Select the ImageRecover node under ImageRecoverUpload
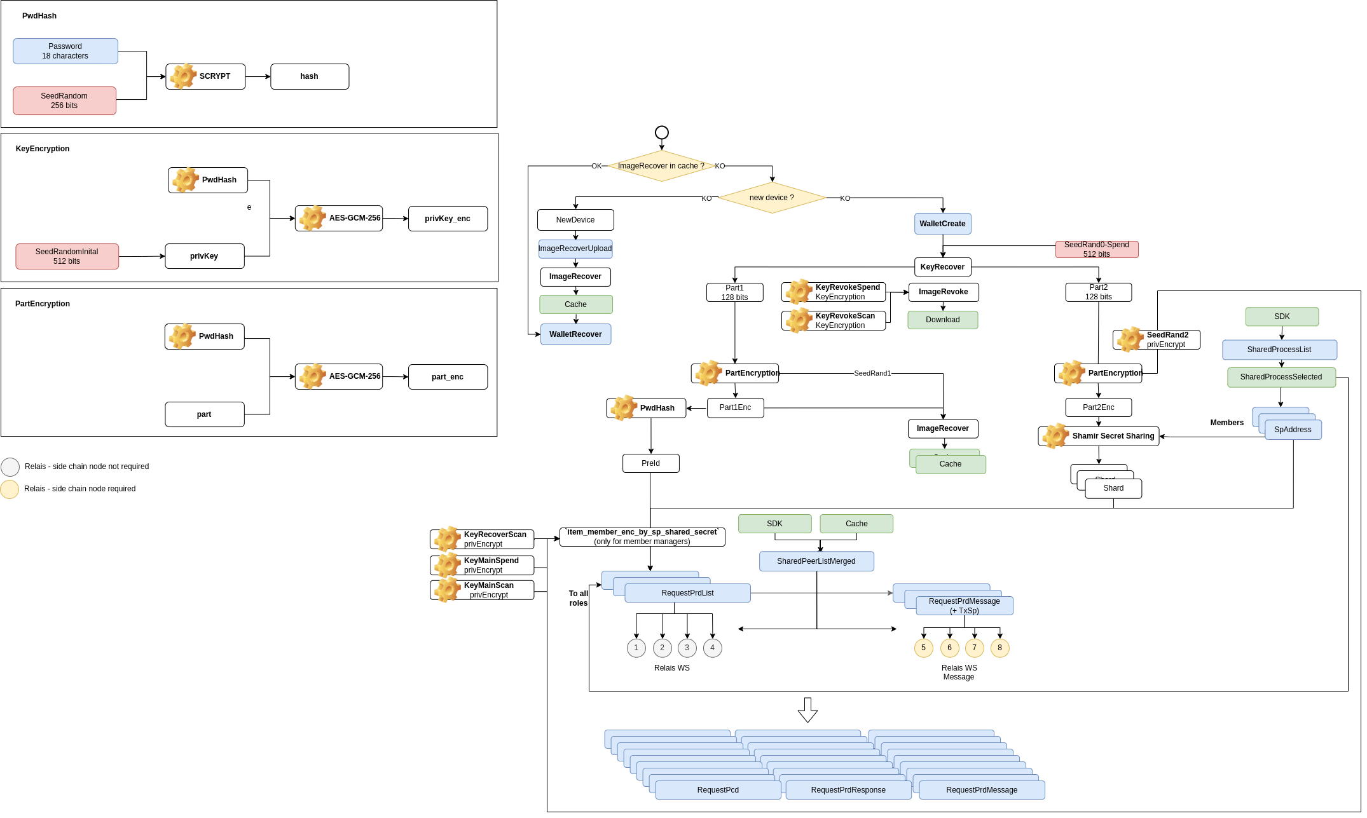Image resolution: width=1367 pixels, height=818 pixels. click(575, 277)
